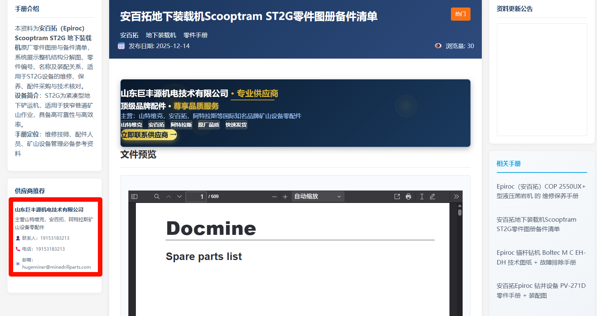Open the find-in-document search icon
The height and width of the screenshot is (316, 597).
[x=157, y=197]
